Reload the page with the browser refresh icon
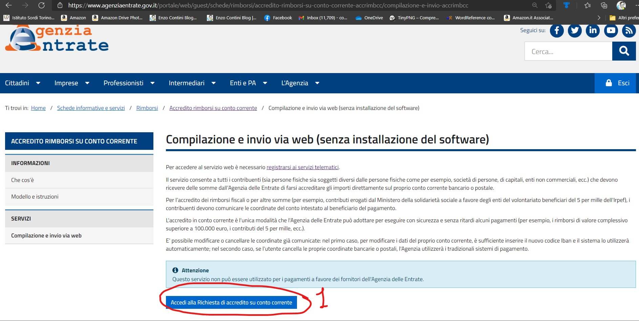The image size is (639, 321). (x=41, y=5)
